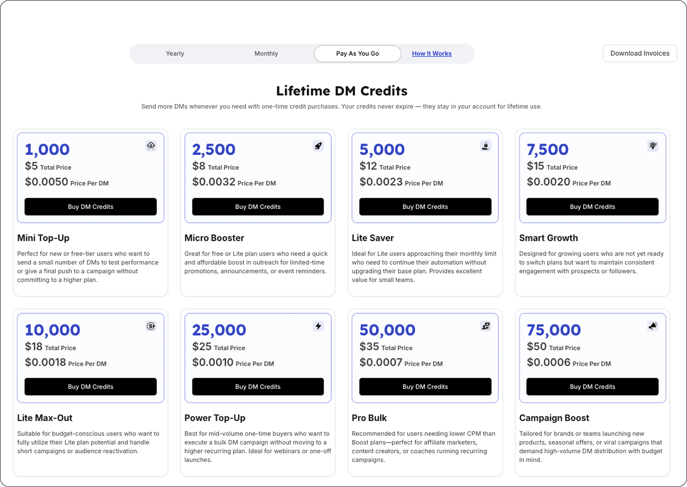This screenshot has width=687, height=487.
Task: Click the Lite Max-Out plan title
Action: click(x=45, y=418)
